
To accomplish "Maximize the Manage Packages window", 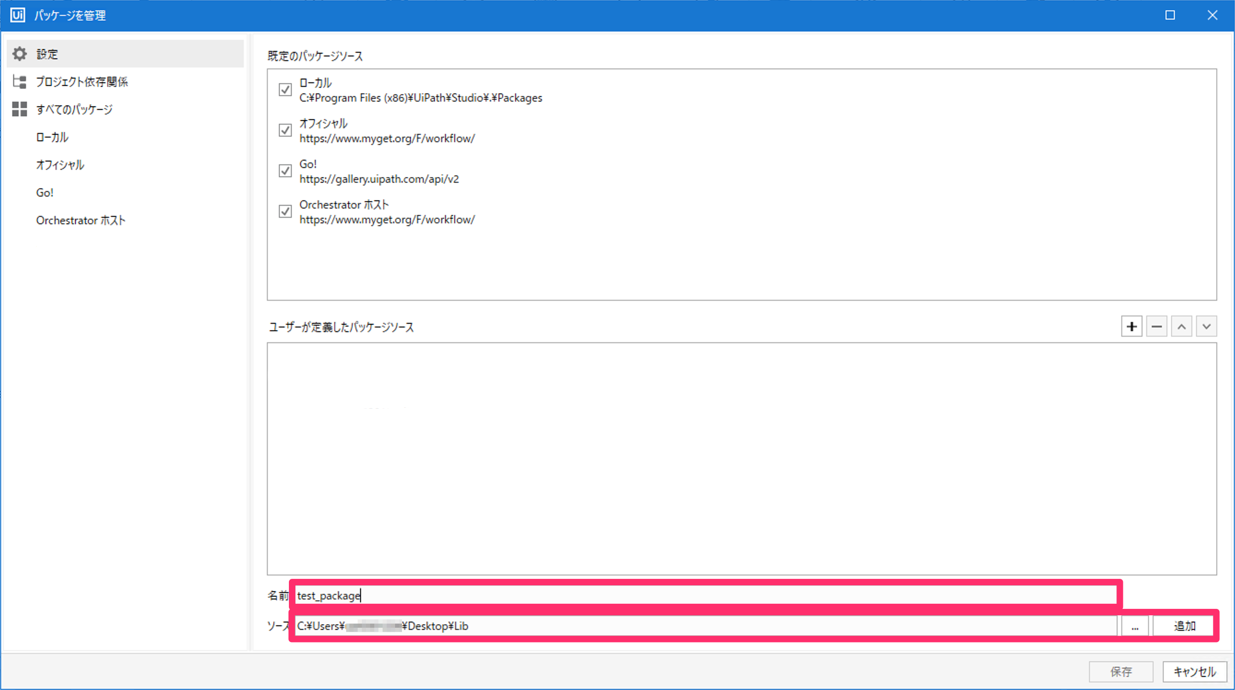I will (x=1170, y=15).
